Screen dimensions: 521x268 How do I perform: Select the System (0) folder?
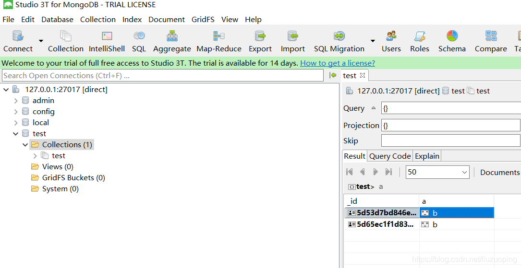[60, 189]
